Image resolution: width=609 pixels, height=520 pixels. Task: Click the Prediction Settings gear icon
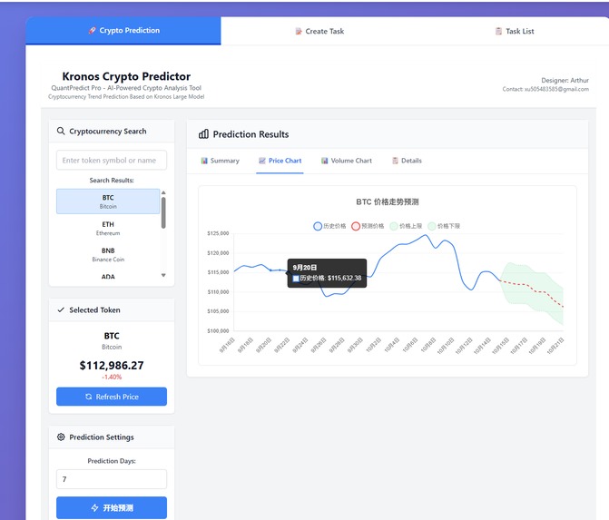[x=61, y=437]
